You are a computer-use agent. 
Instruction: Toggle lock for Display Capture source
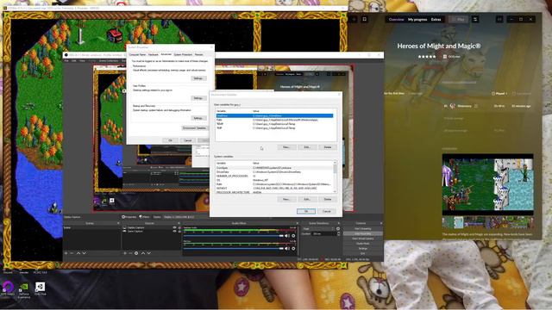(179, 227)
